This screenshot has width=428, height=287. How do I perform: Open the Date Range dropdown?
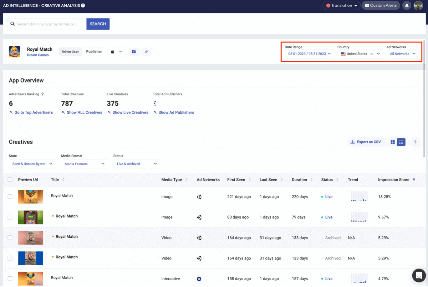pyautogui.click(x=309, y=54)
